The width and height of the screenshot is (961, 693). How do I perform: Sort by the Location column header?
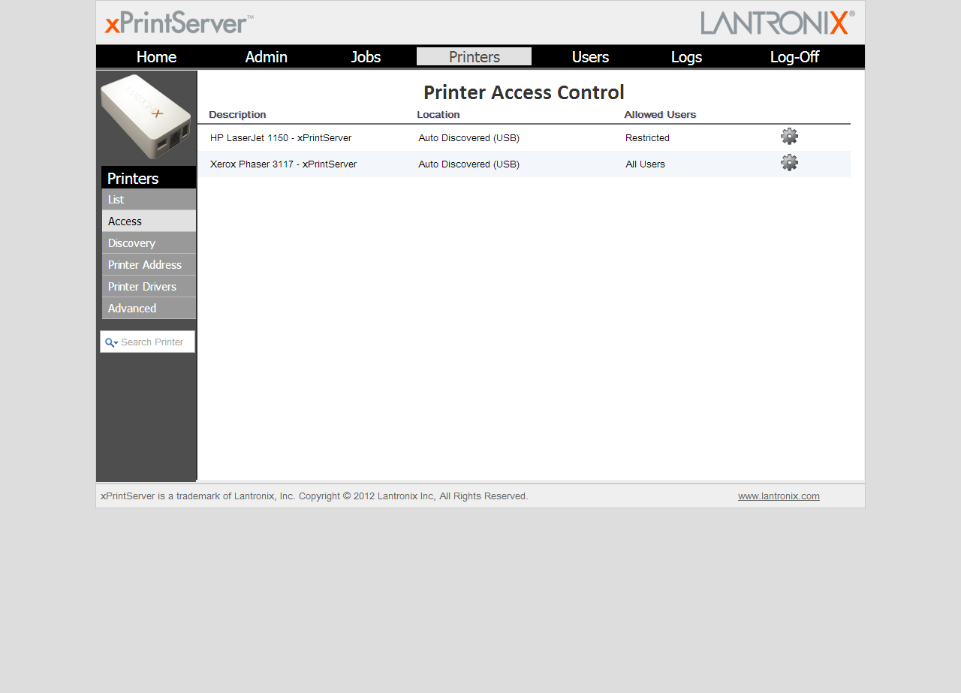438,115
